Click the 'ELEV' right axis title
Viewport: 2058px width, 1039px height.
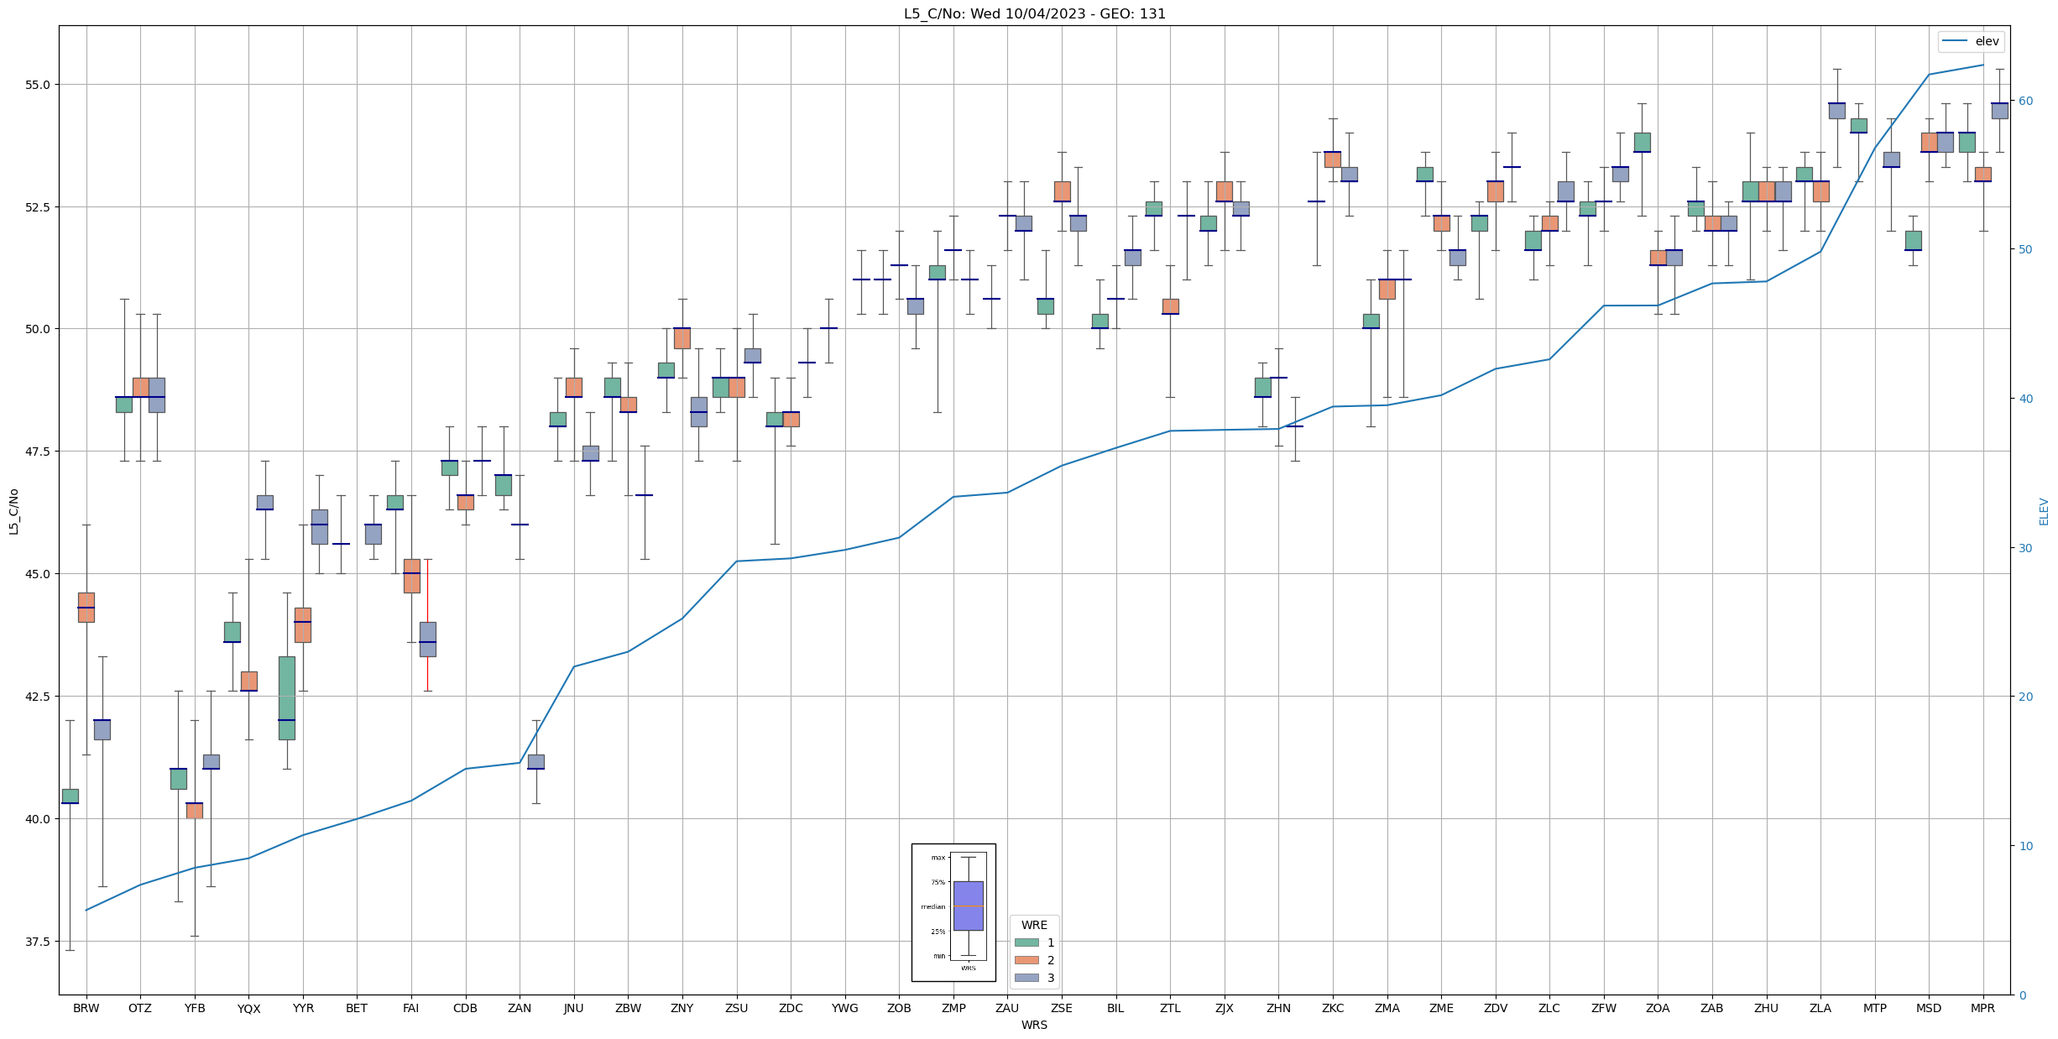[2044, 511]
